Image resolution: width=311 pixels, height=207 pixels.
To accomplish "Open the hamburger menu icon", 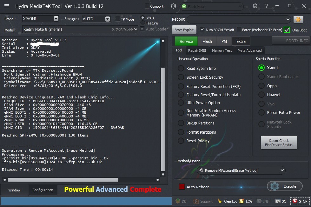I will pos(7,6).
